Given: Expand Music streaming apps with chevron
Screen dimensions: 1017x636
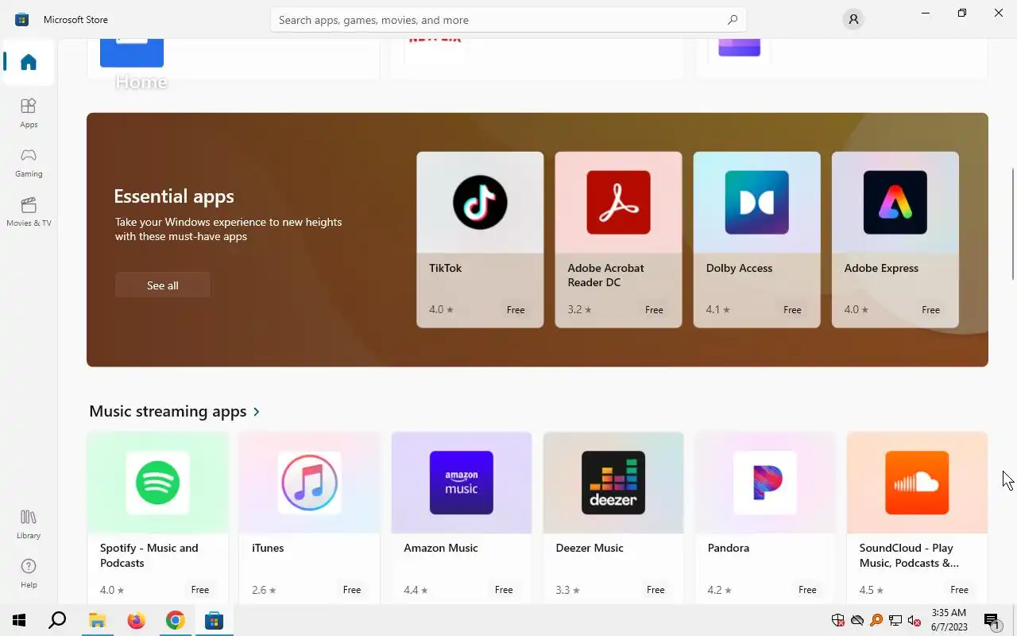Looking at the screenshot, I should pos(257,412).
